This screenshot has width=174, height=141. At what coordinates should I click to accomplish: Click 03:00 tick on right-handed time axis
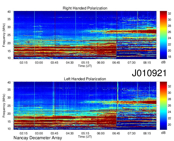[39, 63]
